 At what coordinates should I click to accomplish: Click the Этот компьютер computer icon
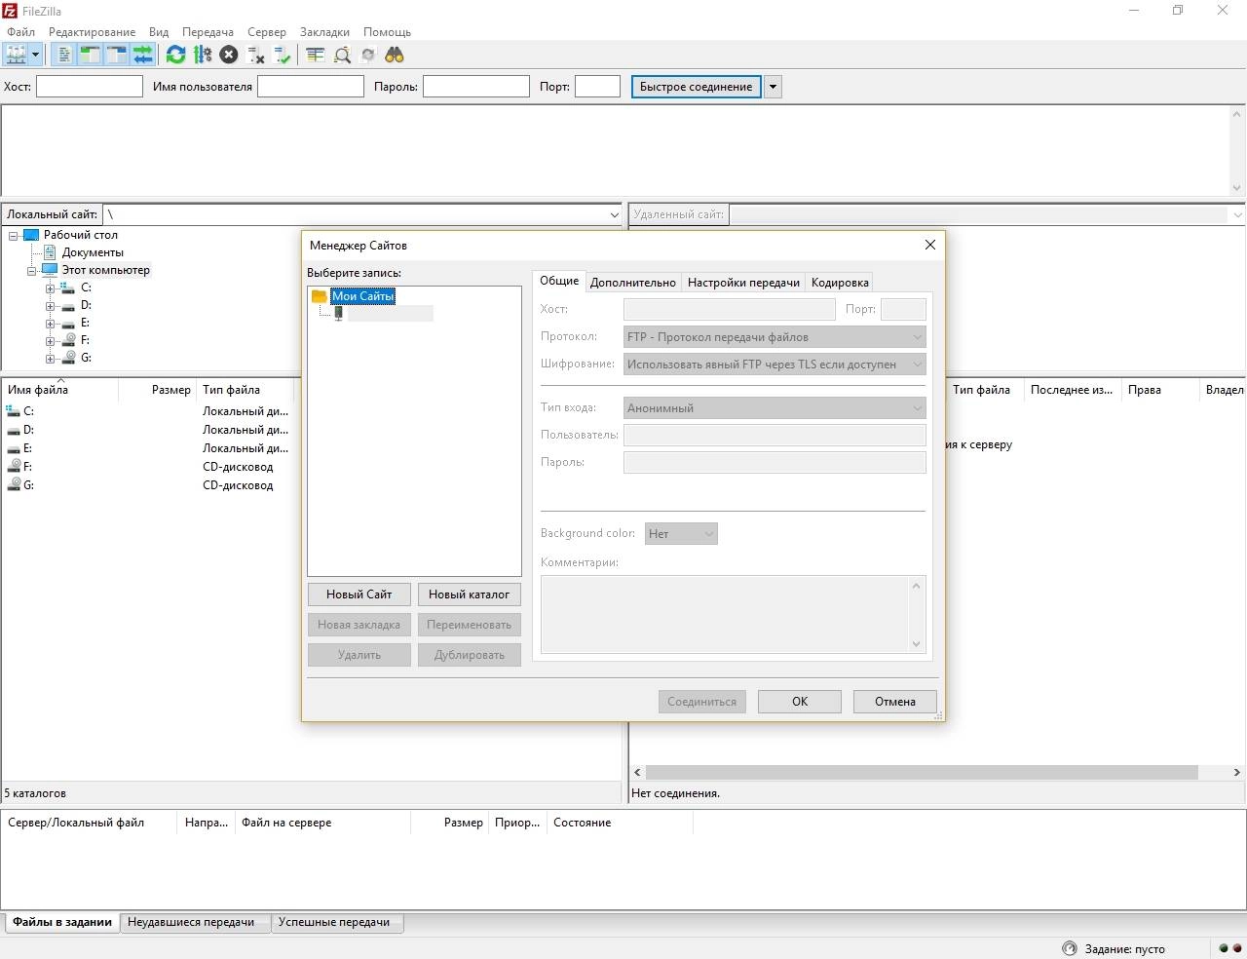pos(50,270)
